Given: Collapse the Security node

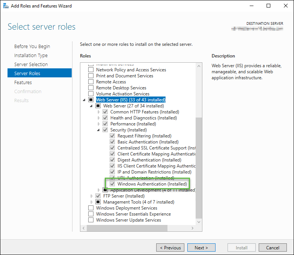Looking at the screenshot, I should pyautogui.click(x=98, y=130).
